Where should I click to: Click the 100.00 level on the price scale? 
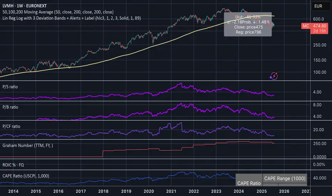pos(320,72)
